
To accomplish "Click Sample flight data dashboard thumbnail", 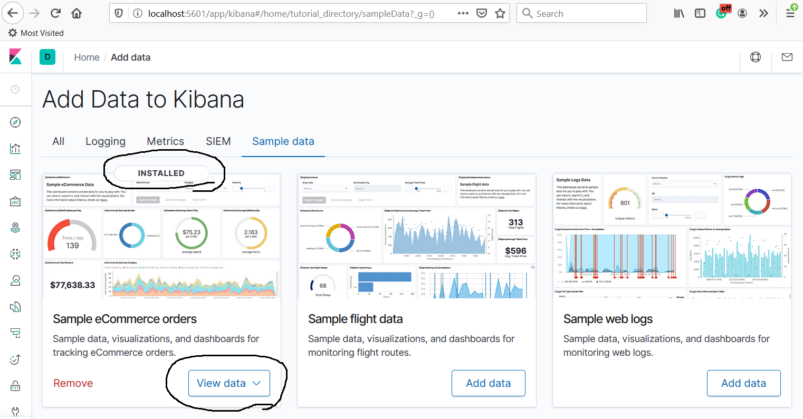I will point(417,236).
